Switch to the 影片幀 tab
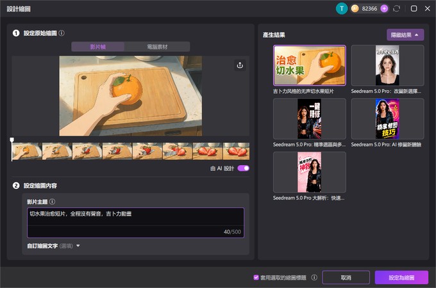Image resolution: width=436 pixels, height=288 pixels. coord(98,47)
